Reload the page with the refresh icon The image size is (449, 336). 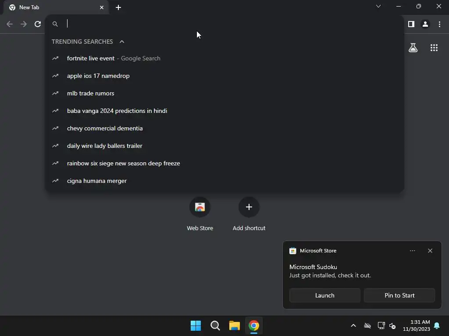coord(38,24)
